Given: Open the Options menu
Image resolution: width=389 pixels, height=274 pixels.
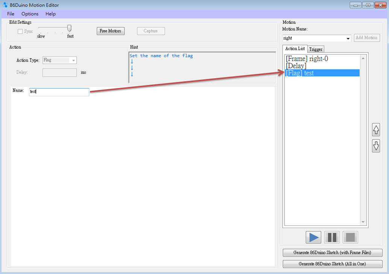Looking at the screenshot, I should pos(30,14).
